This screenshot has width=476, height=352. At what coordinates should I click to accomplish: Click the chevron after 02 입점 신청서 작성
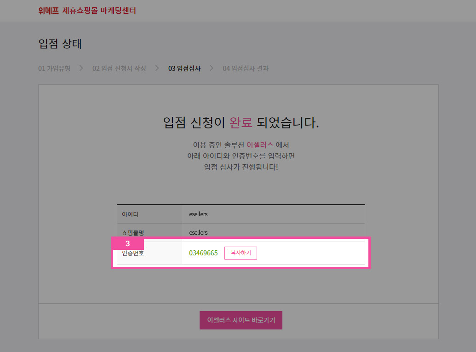point(157,68)
